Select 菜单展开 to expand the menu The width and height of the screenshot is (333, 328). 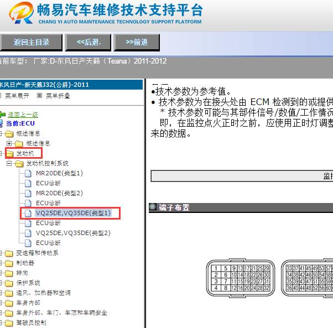[x=17, y=96]
